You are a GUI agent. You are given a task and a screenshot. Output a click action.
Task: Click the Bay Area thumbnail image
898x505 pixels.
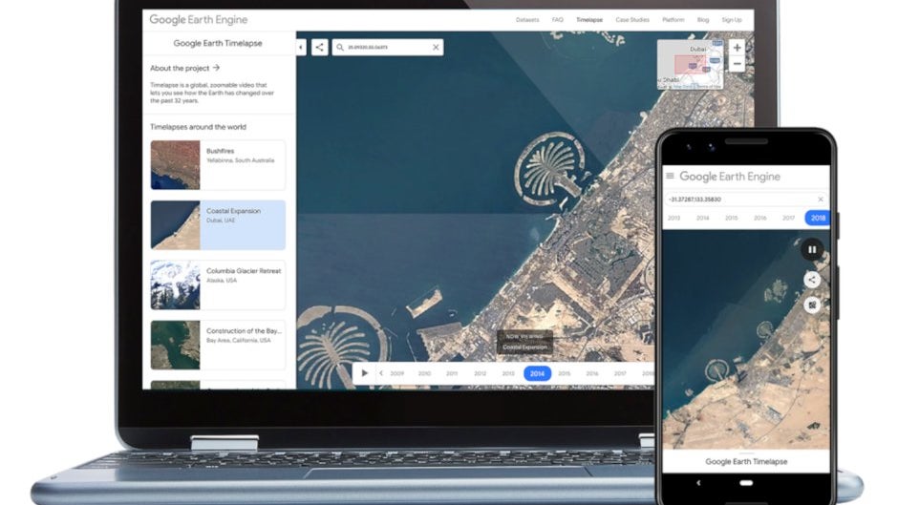(x=175, y=346)
